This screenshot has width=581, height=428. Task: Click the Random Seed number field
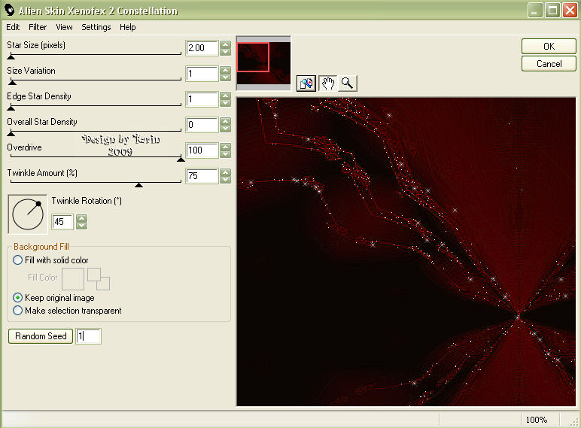point(88,336)
